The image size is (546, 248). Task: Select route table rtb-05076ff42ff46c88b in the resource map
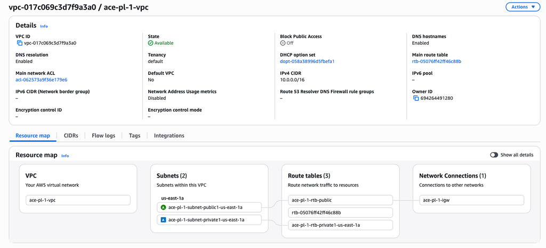[x=341, y=212]
